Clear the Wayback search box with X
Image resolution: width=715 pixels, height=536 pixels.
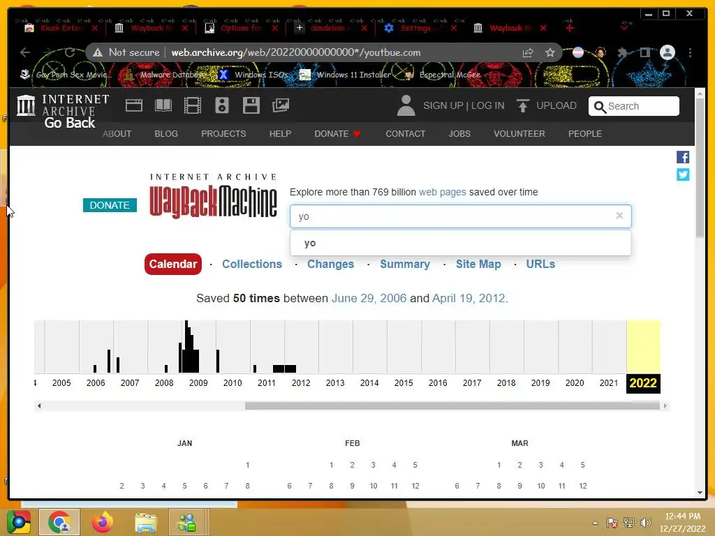point(619,216)
